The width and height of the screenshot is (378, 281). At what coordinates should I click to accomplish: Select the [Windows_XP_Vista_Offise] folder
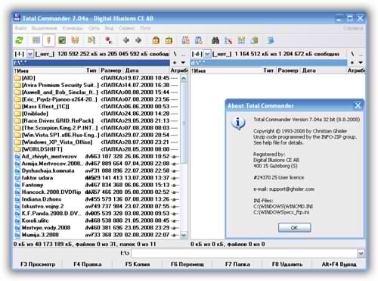(x=97, y=142)
